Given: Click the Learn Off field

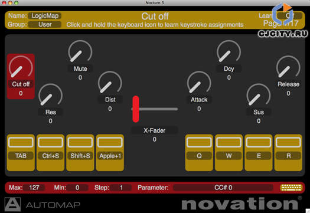Looking at the screenshot, I should 290,15.
